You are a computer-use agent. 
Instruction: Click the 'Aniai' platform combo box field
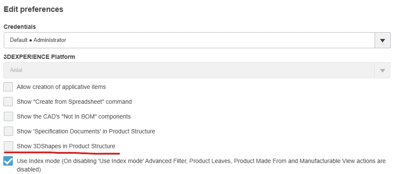tap(189, 70)
